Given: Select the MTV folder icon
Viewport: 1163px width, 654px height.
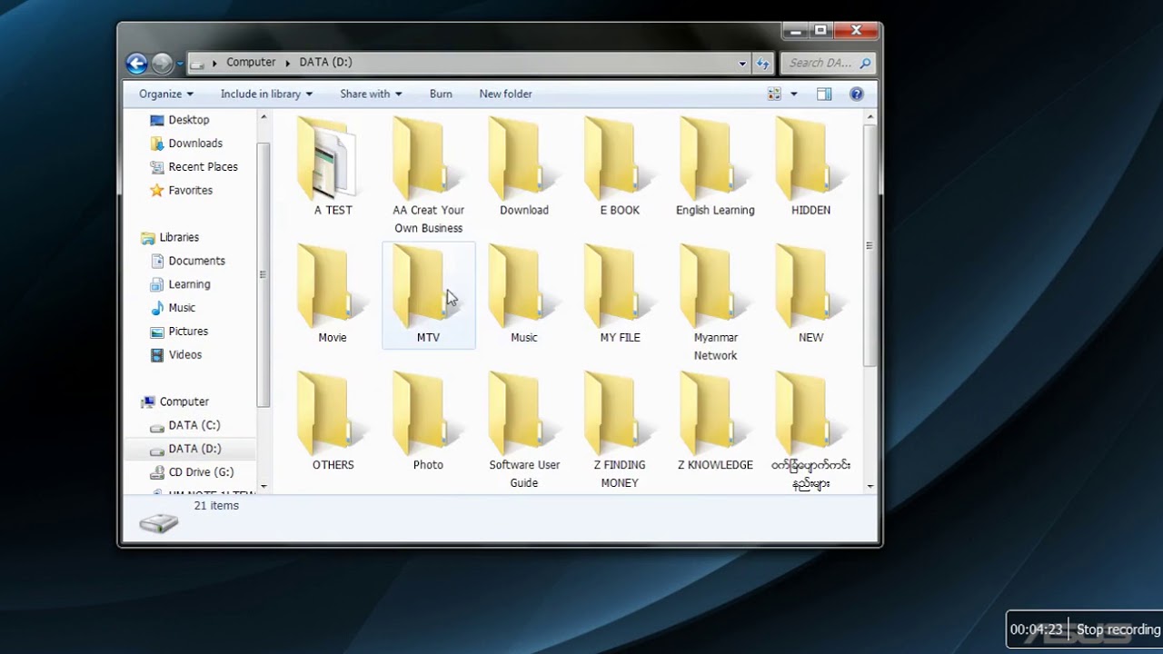Looking at the screenshot, I should (x=423, y=285).
